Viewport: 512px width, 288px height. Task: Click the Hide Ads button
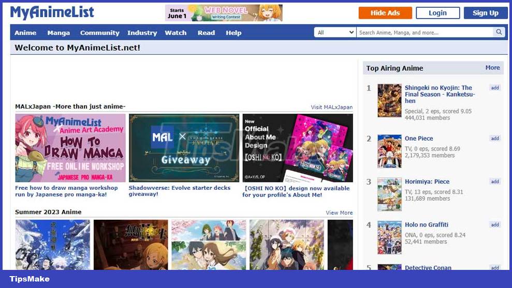coord(385,13)
